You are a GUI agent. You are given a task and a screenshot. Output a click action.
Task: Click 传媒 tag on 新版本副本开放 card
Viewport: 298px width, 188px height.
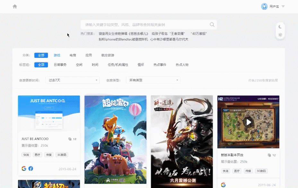pos(248,171)
